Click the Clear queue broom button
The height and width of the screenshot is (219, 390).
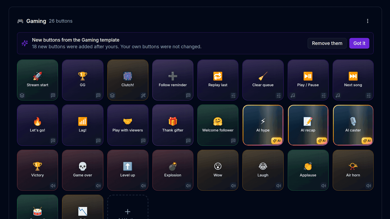[x=263, y=80]
